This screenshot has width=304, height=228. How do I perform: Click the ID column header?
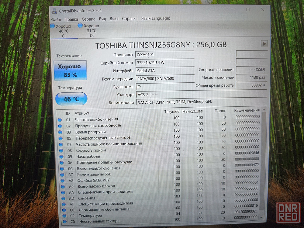(68, 113)
